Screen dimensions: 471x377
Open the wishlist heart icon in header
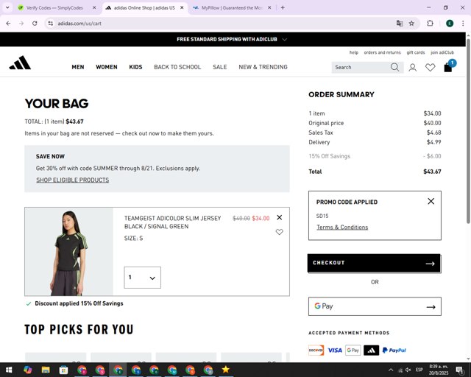(430, 67)
